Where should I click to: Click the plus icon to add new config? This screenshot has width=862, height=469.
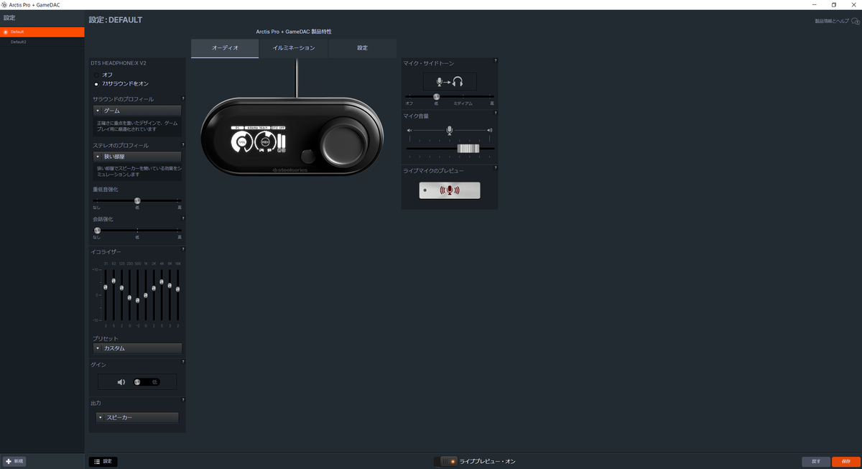(x=9, y=461)
